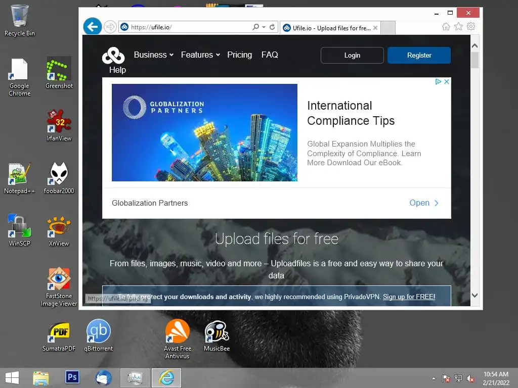The height and width of the screenshot is (388, 518).
Task: Open Recycle Bin desktop icon
Action: 20,20
